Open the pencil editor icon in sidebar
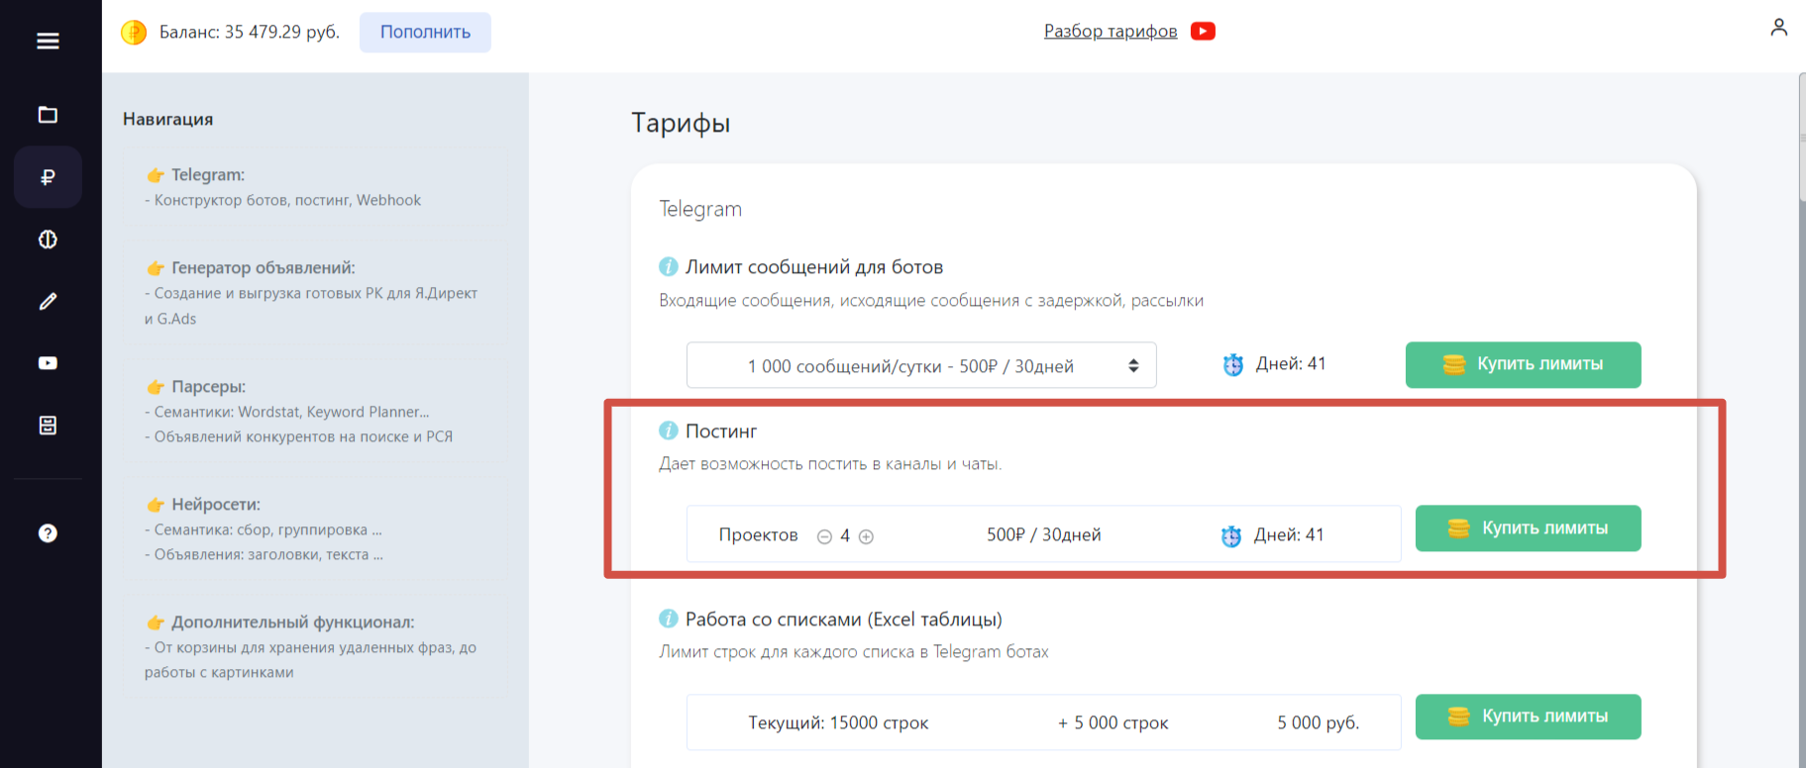Viewport: 1806px width, 768px height. (x=48, y=301)
